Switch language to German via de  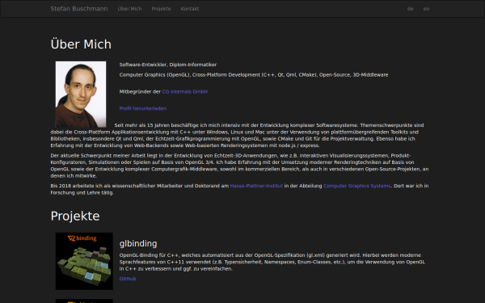tap(410, 9)
